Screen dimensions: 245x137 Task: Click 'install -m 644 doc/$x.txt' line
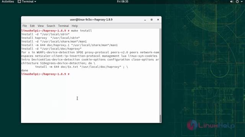point(82,67)
